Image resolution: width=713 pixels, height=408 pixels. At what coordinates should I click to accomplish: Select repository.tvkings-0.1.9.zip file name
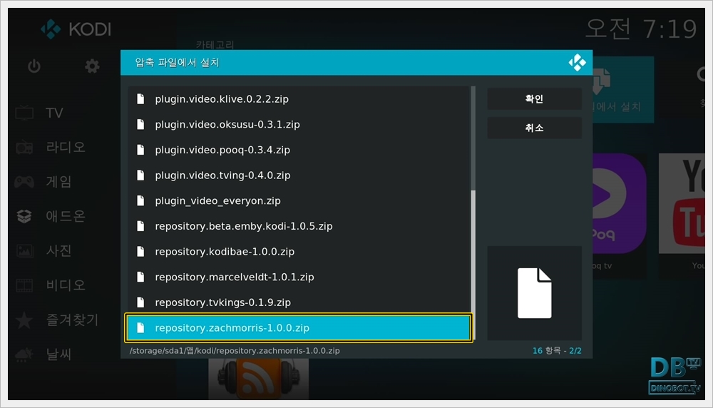[222, 303]
